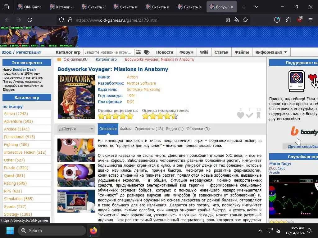
Task: Click the Old-Games.RU breadcrumb home icon
Action: pyautogui.click(x=59, y=59)
